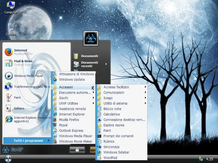The image size is (218, 163).
Task: Click the Attivazione di Windows keys icon
Action: click(x=55, y=74)
